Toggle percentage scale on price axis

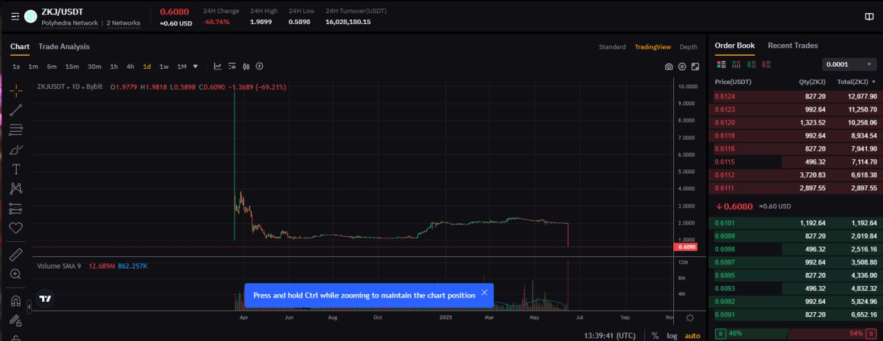click(655, 335)
